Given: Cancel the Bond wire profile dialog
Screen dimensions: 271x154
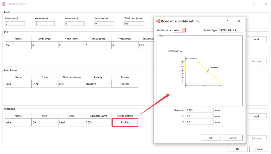Looking at the screenshot, I should (233, 138).
